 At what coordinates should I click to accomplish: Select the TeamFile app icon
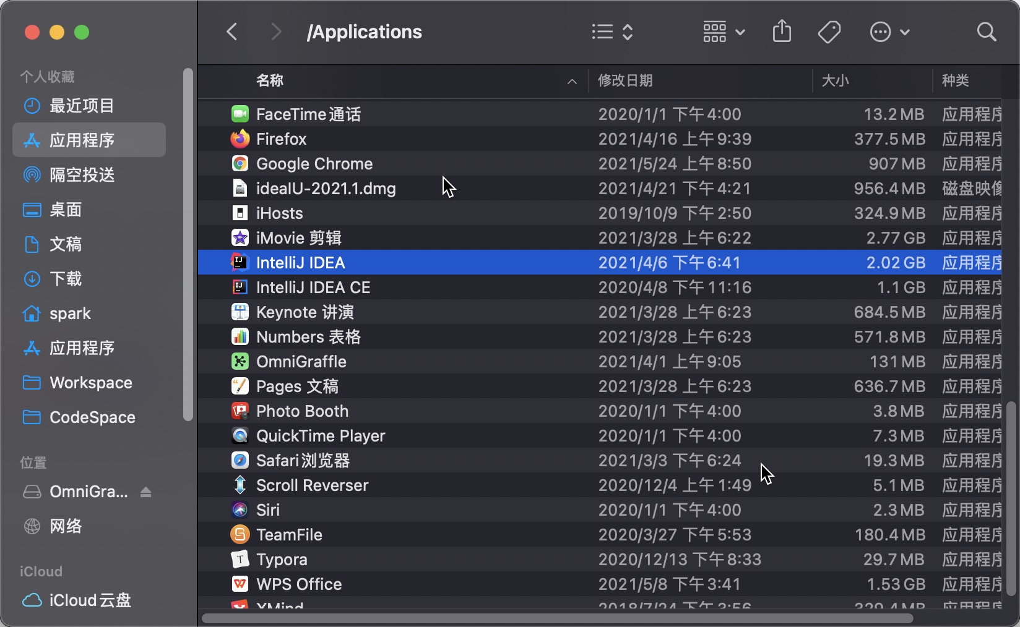tap(240, 535)
